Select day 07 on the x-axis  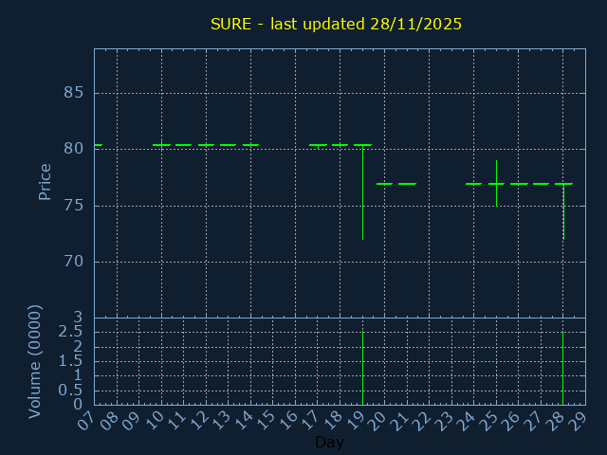(x=87, y=420)
